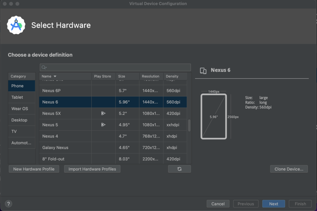Click the Android Studio logo
This screenshot has height=211, width=317.
pyautogui.click(x=16, y=25)
